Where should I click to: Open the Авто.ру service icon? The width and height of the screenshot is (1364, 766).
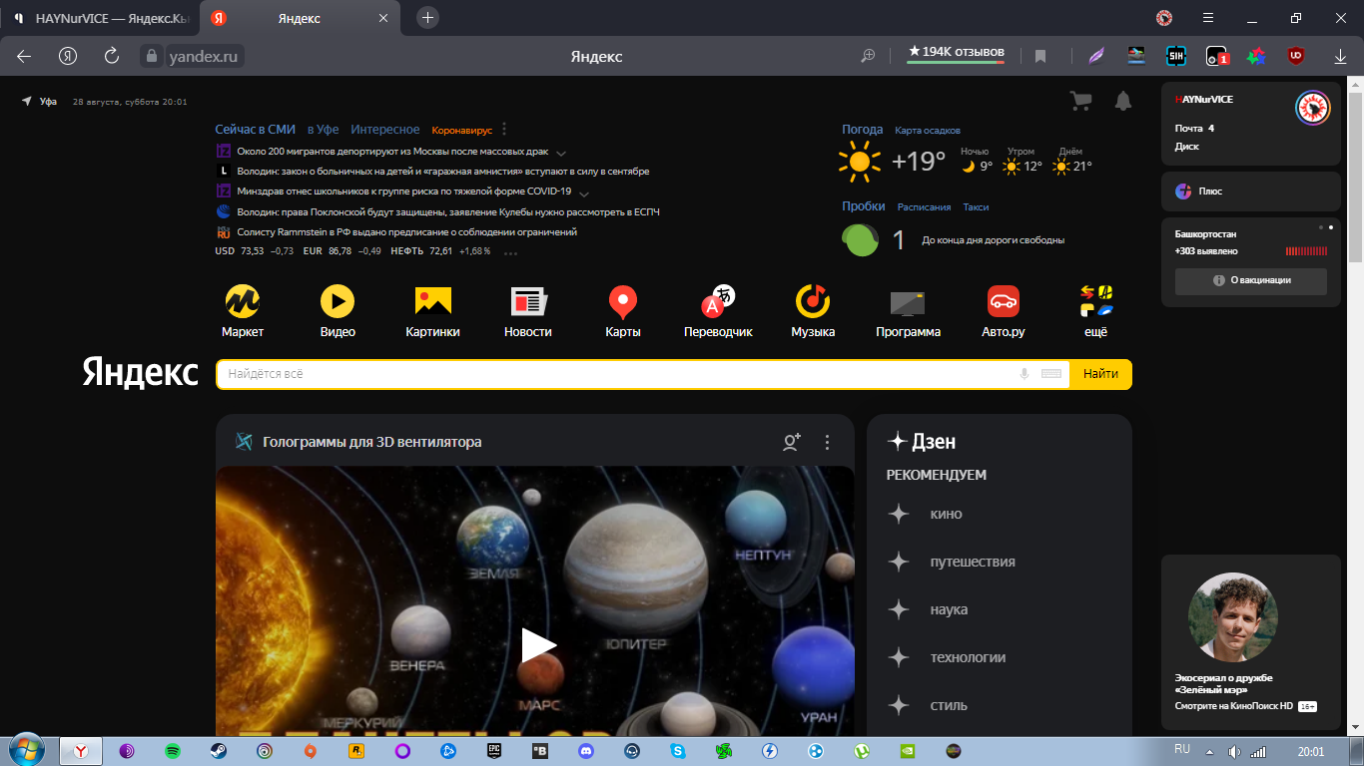coord(1004,301)
